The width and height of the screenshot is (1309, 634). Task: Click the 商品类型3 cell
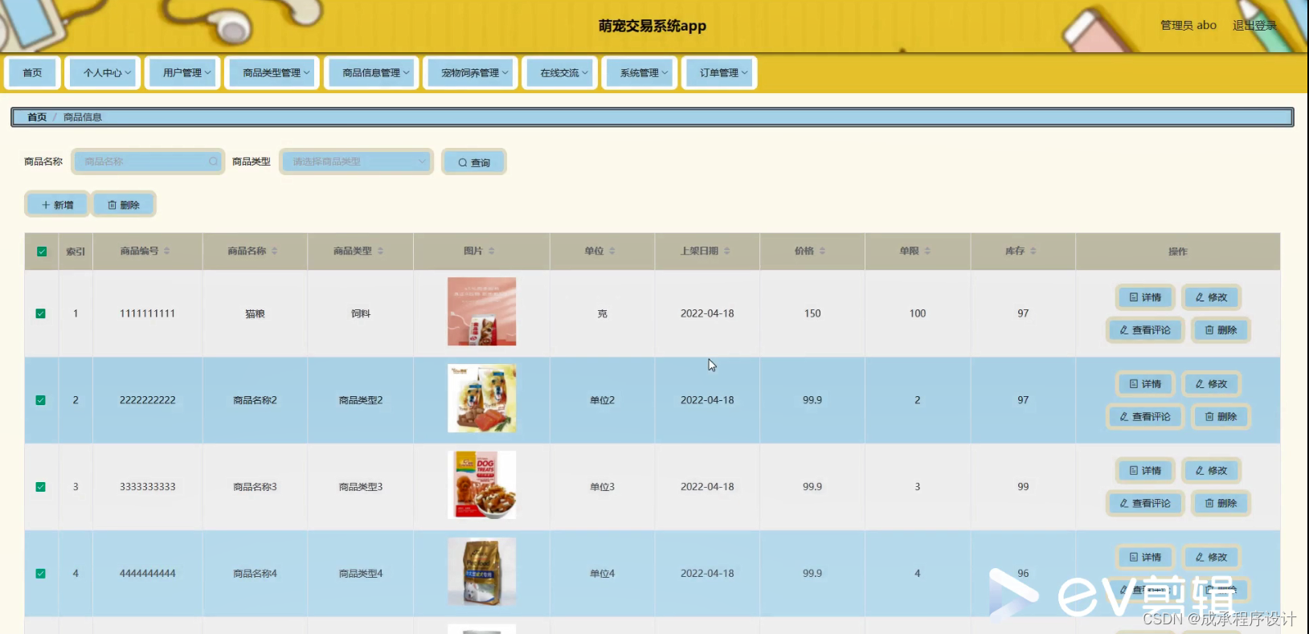point(361,487)
